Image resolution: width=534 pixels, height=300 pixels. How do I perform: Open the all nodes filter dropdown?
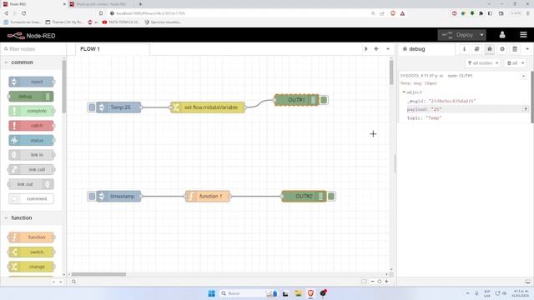tap(483, 63)
